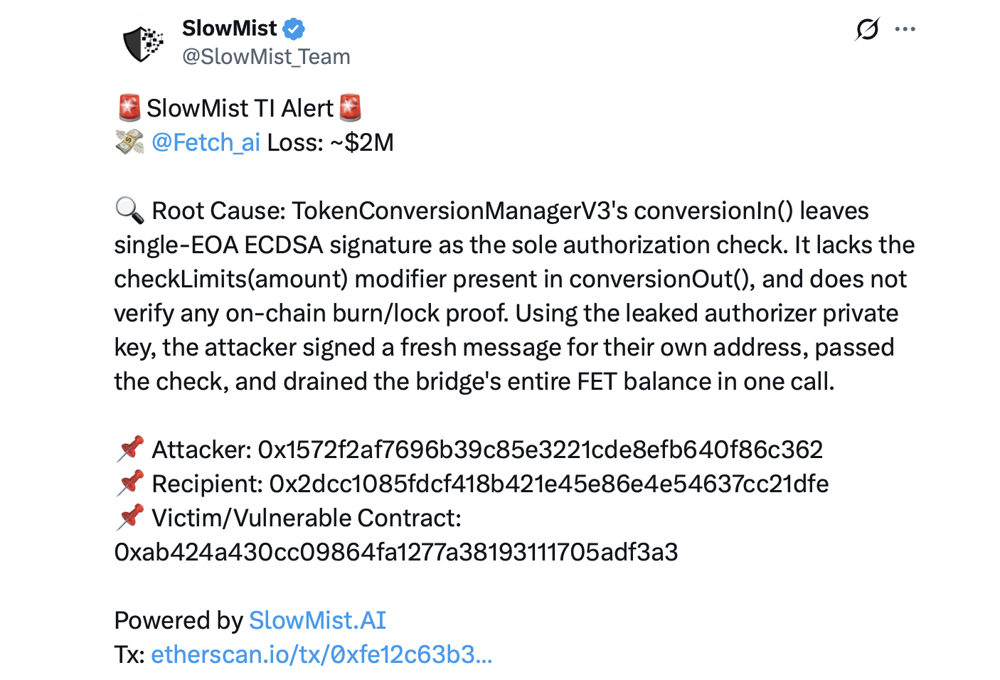
Task: Click the siren emoji after TI Alert
Action: pyautogui.click(x=350, y=108)
